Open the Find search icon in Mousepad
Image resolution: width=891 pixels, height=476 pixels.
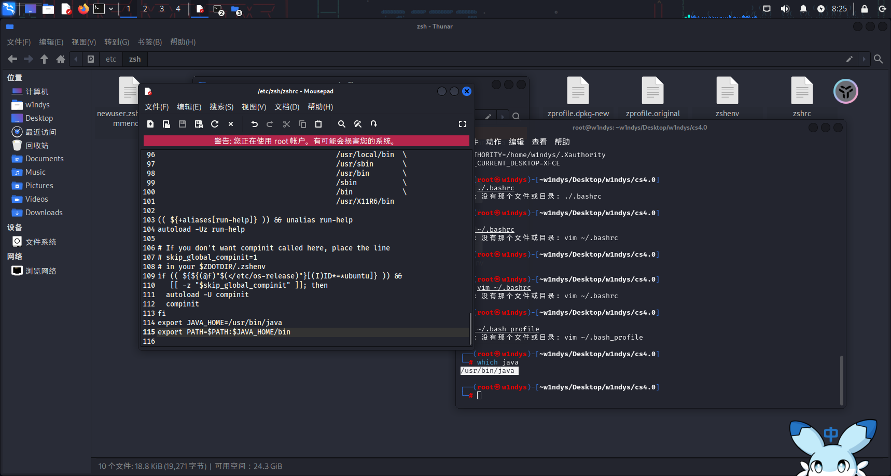pos(341,124)
